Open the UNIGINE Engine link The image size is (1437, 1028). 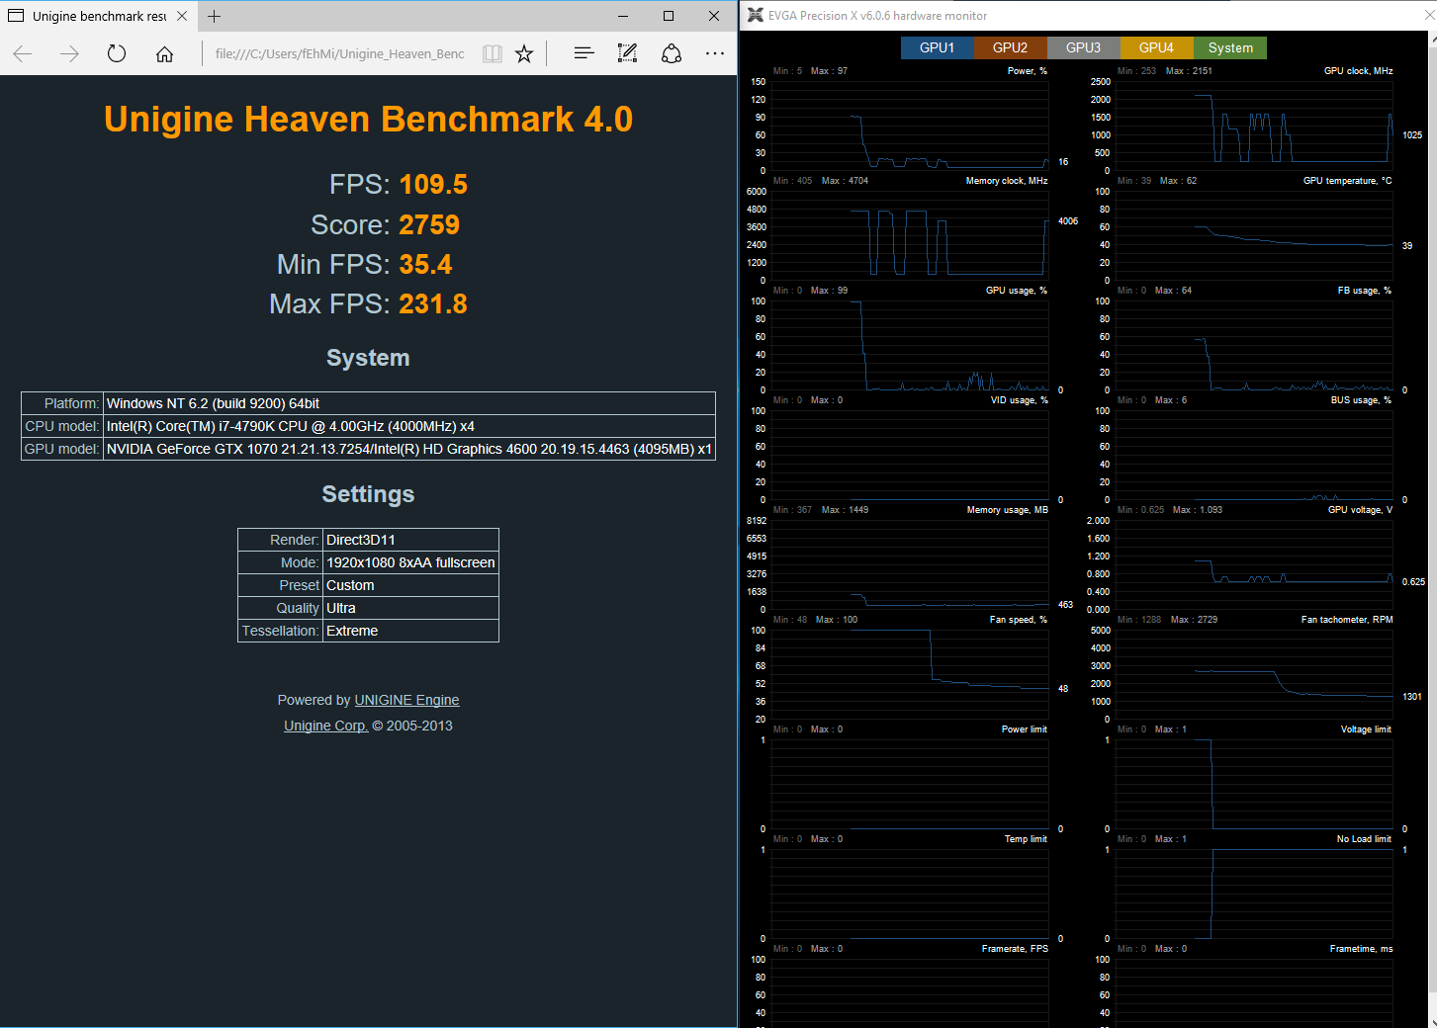pyautogui.click(x=406, y=700)
